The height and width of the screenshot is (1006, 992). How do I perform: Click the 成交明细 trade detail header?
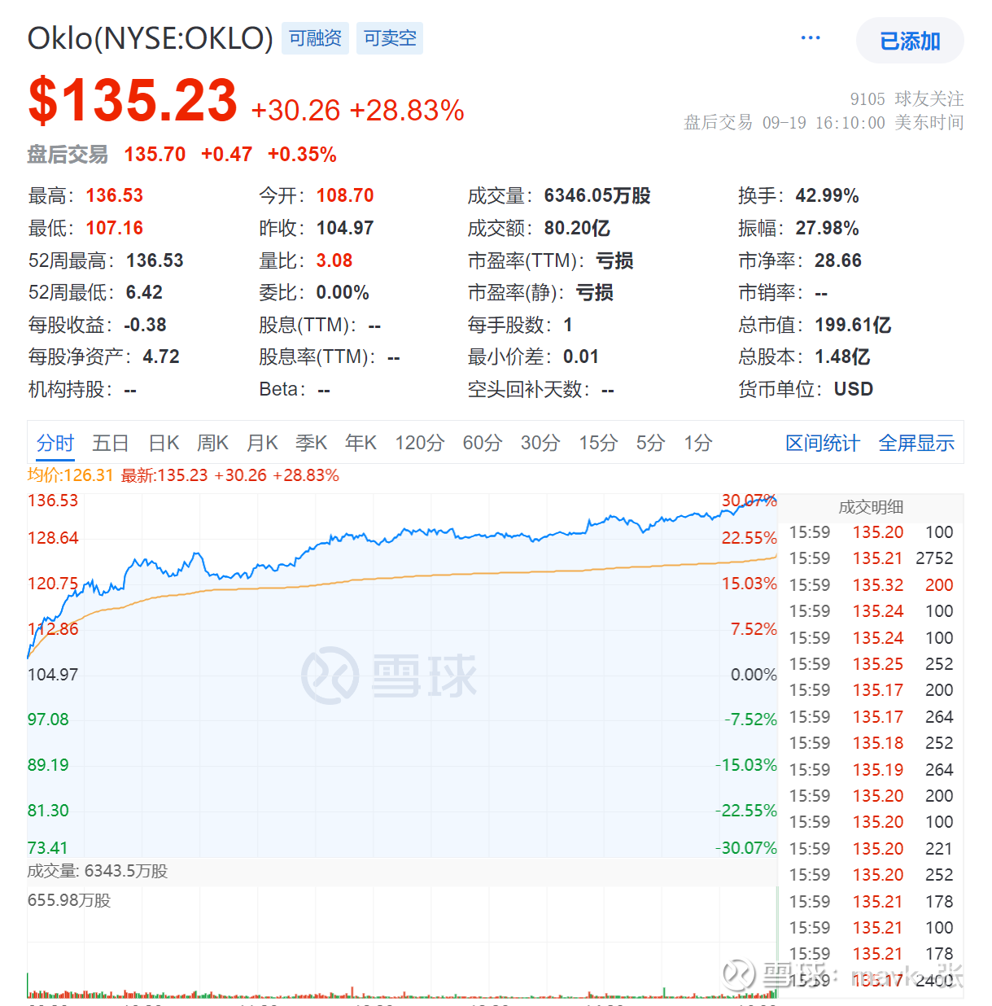point(871,507)
